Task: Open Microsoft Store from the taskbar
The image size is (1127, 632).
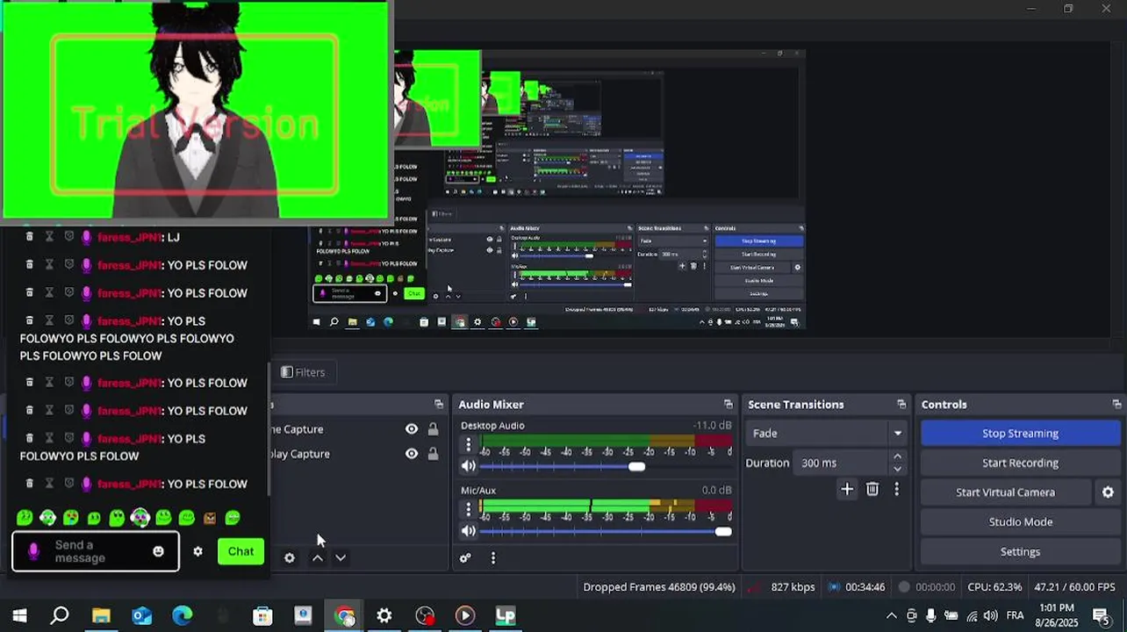Action: click(262, 615)
